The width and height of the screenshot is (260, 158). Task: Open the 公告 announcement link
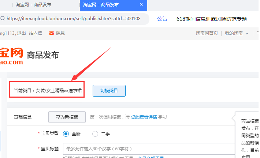(x=162, y=19)
